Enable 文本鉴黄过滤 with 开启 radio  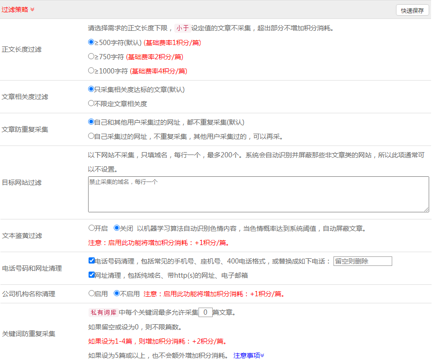tap(91, 228)
